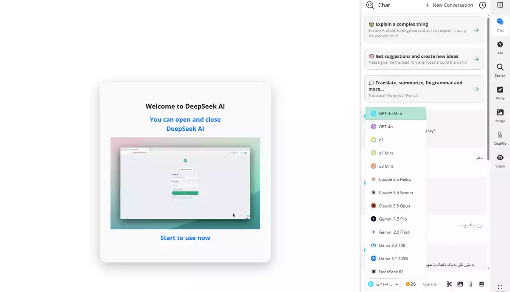Click Start to use now
Viewport: 510px width, 292px height.
point(185,238)
